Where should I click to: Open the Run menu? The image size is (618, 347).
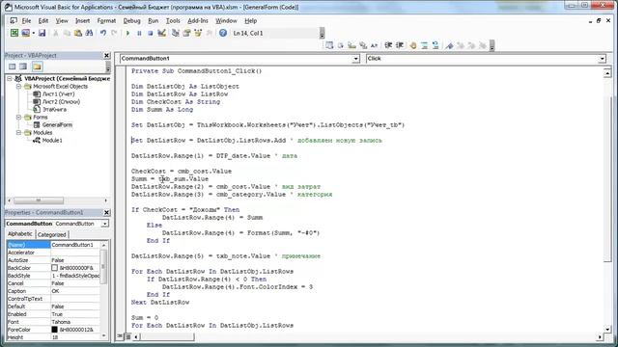tap(153, 21)
